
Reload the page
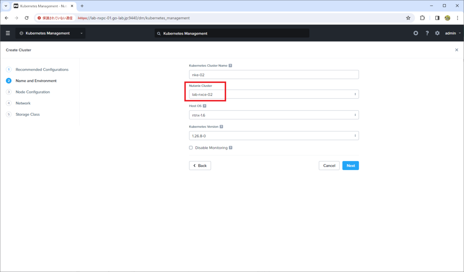coord(26,18)
